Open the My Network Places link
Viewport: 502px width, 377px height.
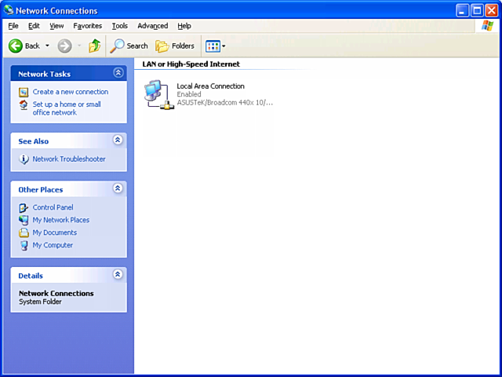coord(60,220)
